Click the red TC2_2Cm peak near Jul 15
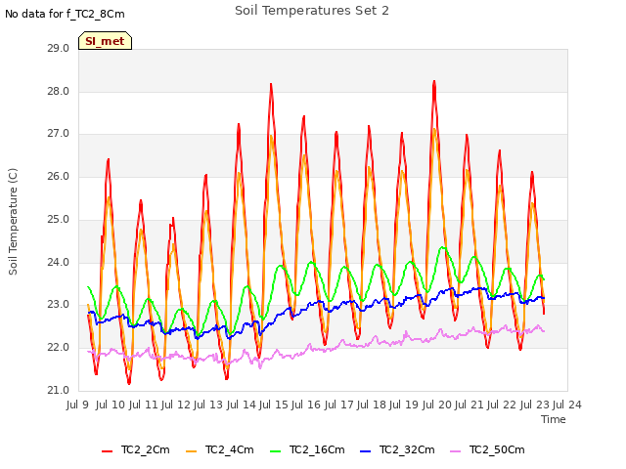 (x=271, y=85)
